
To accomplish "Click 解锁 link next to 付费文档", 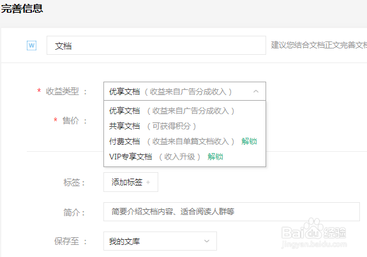I will (x=250, y=141).
